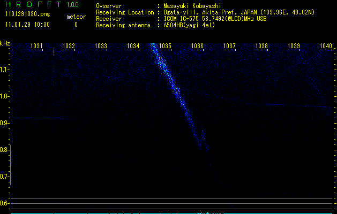Click the Receiver field label
The image size is (337, 214).
(x=109, y=19)
